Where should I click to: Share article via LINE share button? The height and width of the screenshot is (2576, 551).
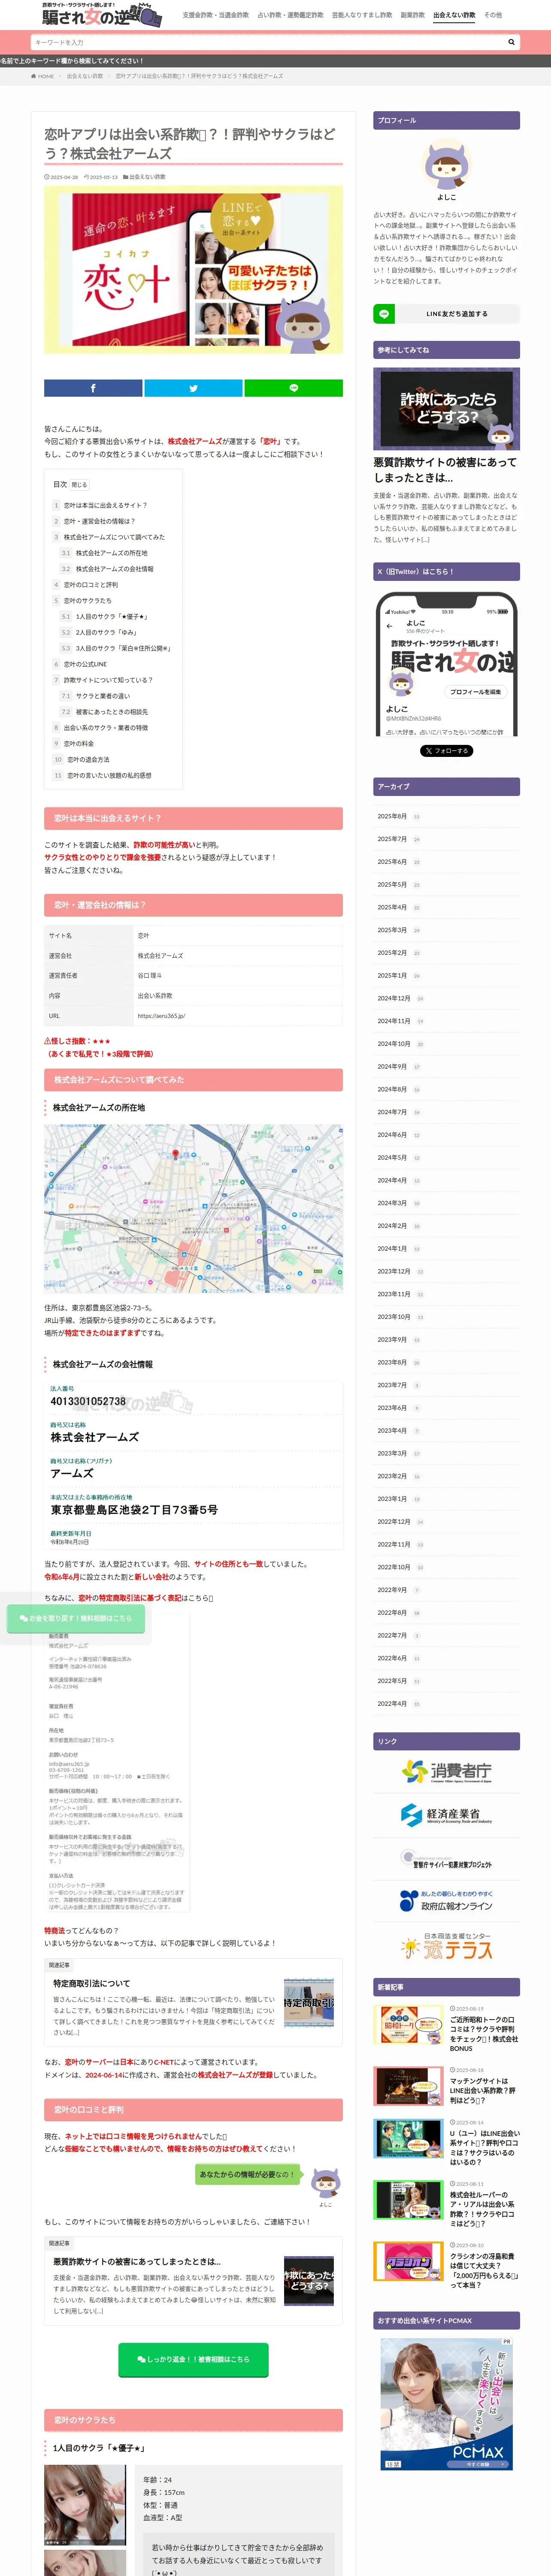(x=293, y=388)
